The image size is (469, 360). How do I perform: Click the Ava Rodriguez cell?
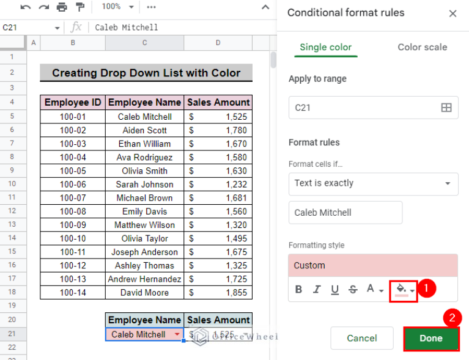pyautogui.click(x=144, y=157)
